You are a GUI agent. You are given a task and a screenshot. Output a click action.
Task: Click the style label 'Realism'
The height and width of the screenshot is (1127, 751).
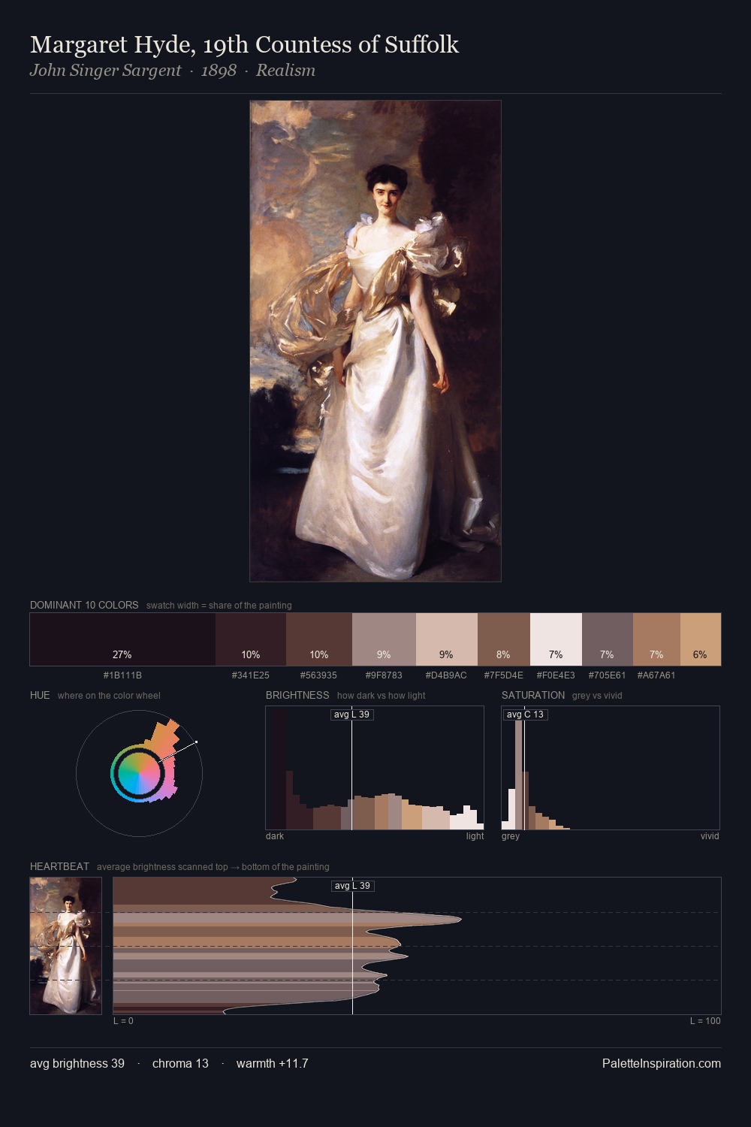pos(285,71)
